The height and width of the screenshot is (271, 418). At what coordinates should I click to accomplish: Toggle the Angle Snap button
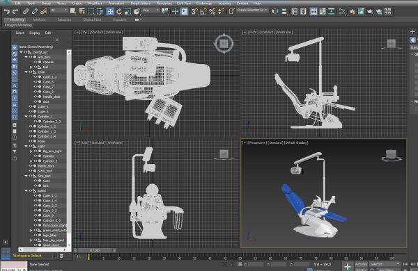pyautogui.click(x=203, y=11)
